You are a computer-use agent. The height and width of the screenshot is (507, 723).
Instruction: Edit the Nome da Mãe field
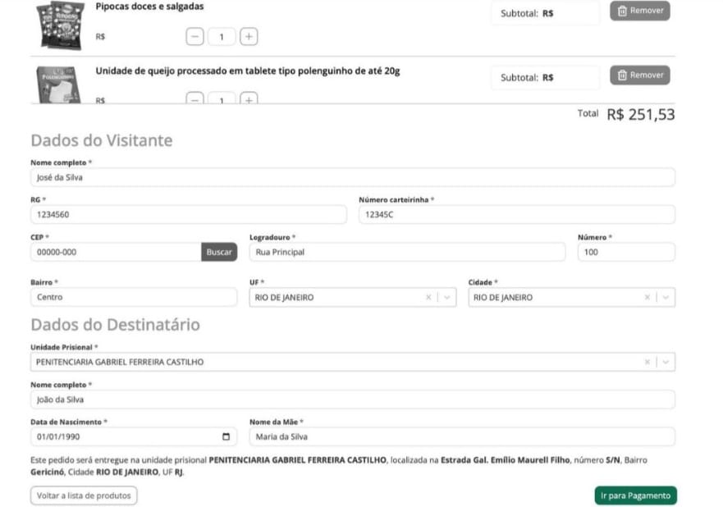coord(461,436)
